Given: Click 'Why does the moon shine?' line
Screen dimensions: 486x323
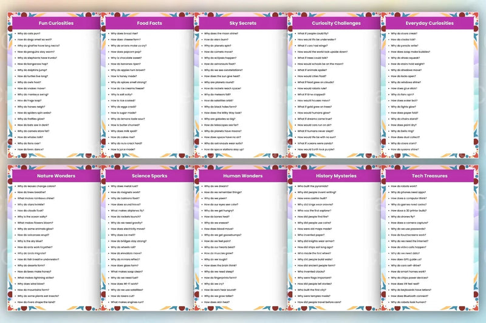Looking at the screenshot, I should [221, 33].
